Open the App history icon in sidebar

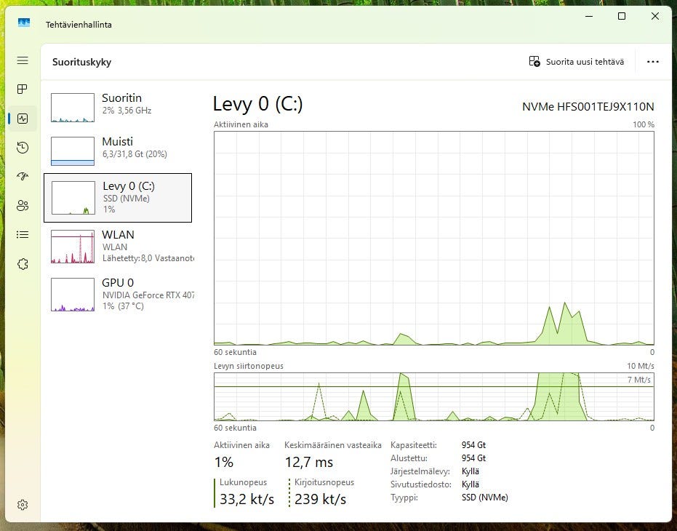pos(23,148)
